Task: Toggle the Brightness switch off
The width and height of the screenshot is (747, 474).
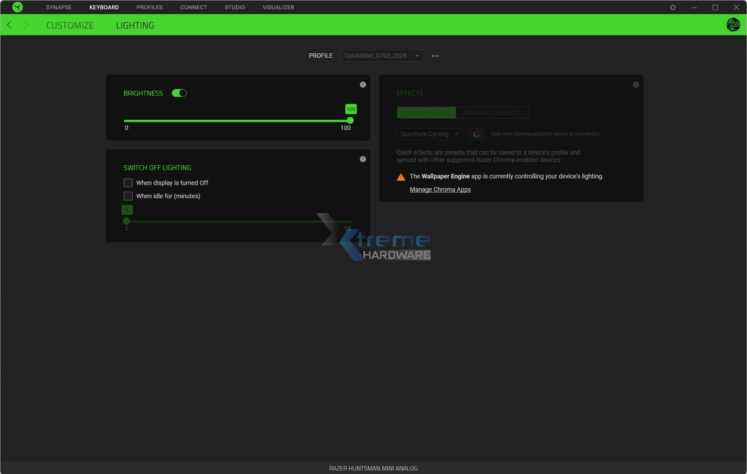Action: (x=179, y=93)
